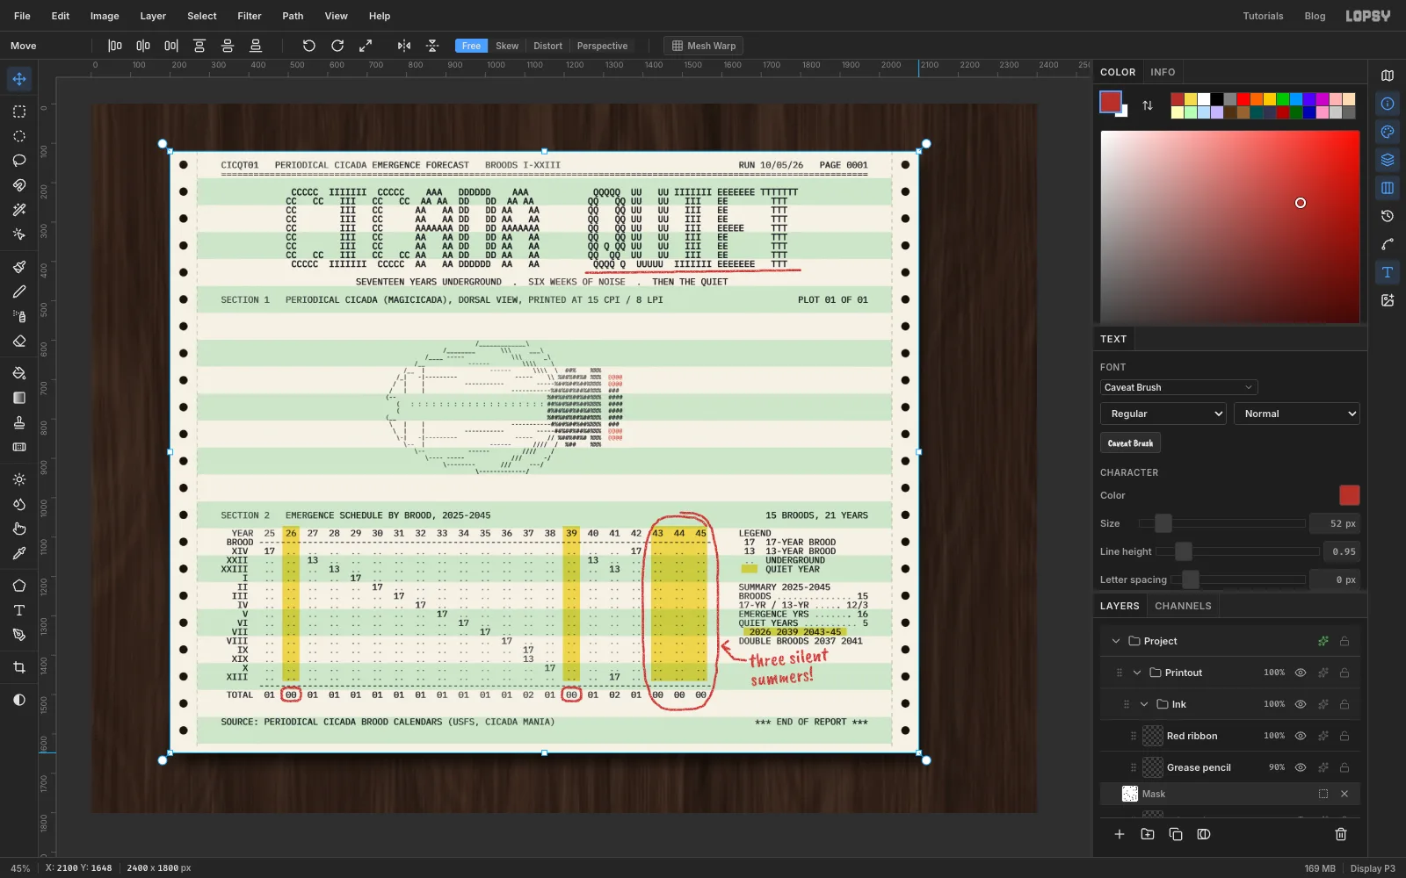
Task: Create a new layer group folder
Action: [1148, 834]
